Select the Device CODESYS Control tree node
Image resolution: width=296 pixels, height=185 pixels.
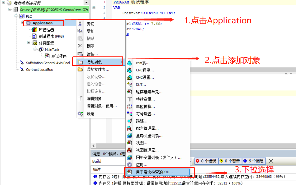(x=54, y=10)
